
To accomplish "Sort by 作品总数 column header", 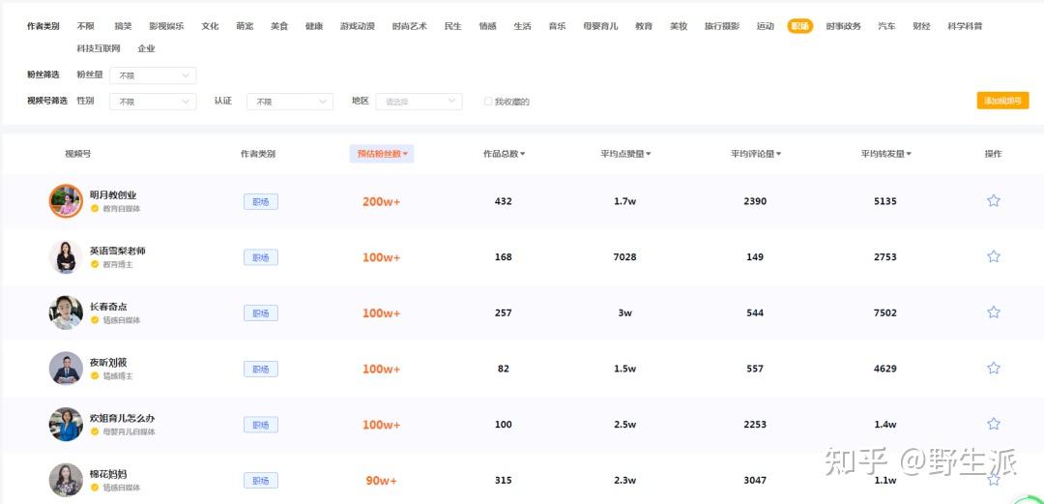I will pyautogui.click(x=504, y=154).
